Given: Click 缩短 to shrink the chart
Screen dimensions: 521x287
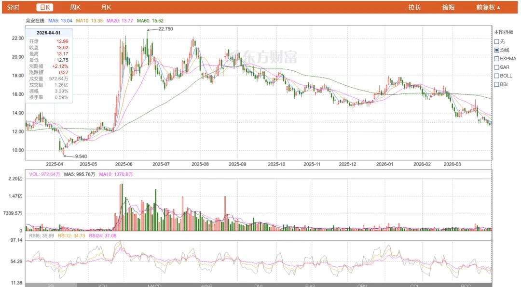Looking at the screenshot, I should pyautogui.click(x=448, y=7).
